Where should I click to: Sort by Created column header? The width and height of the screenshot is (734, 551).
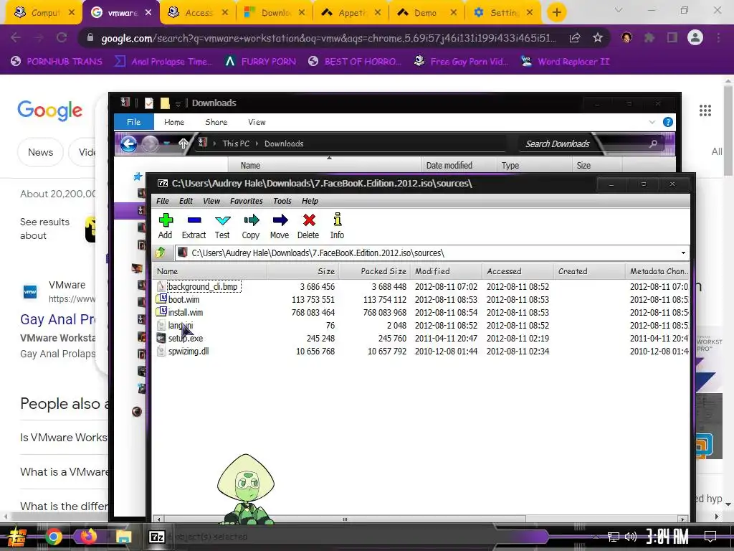589,271
